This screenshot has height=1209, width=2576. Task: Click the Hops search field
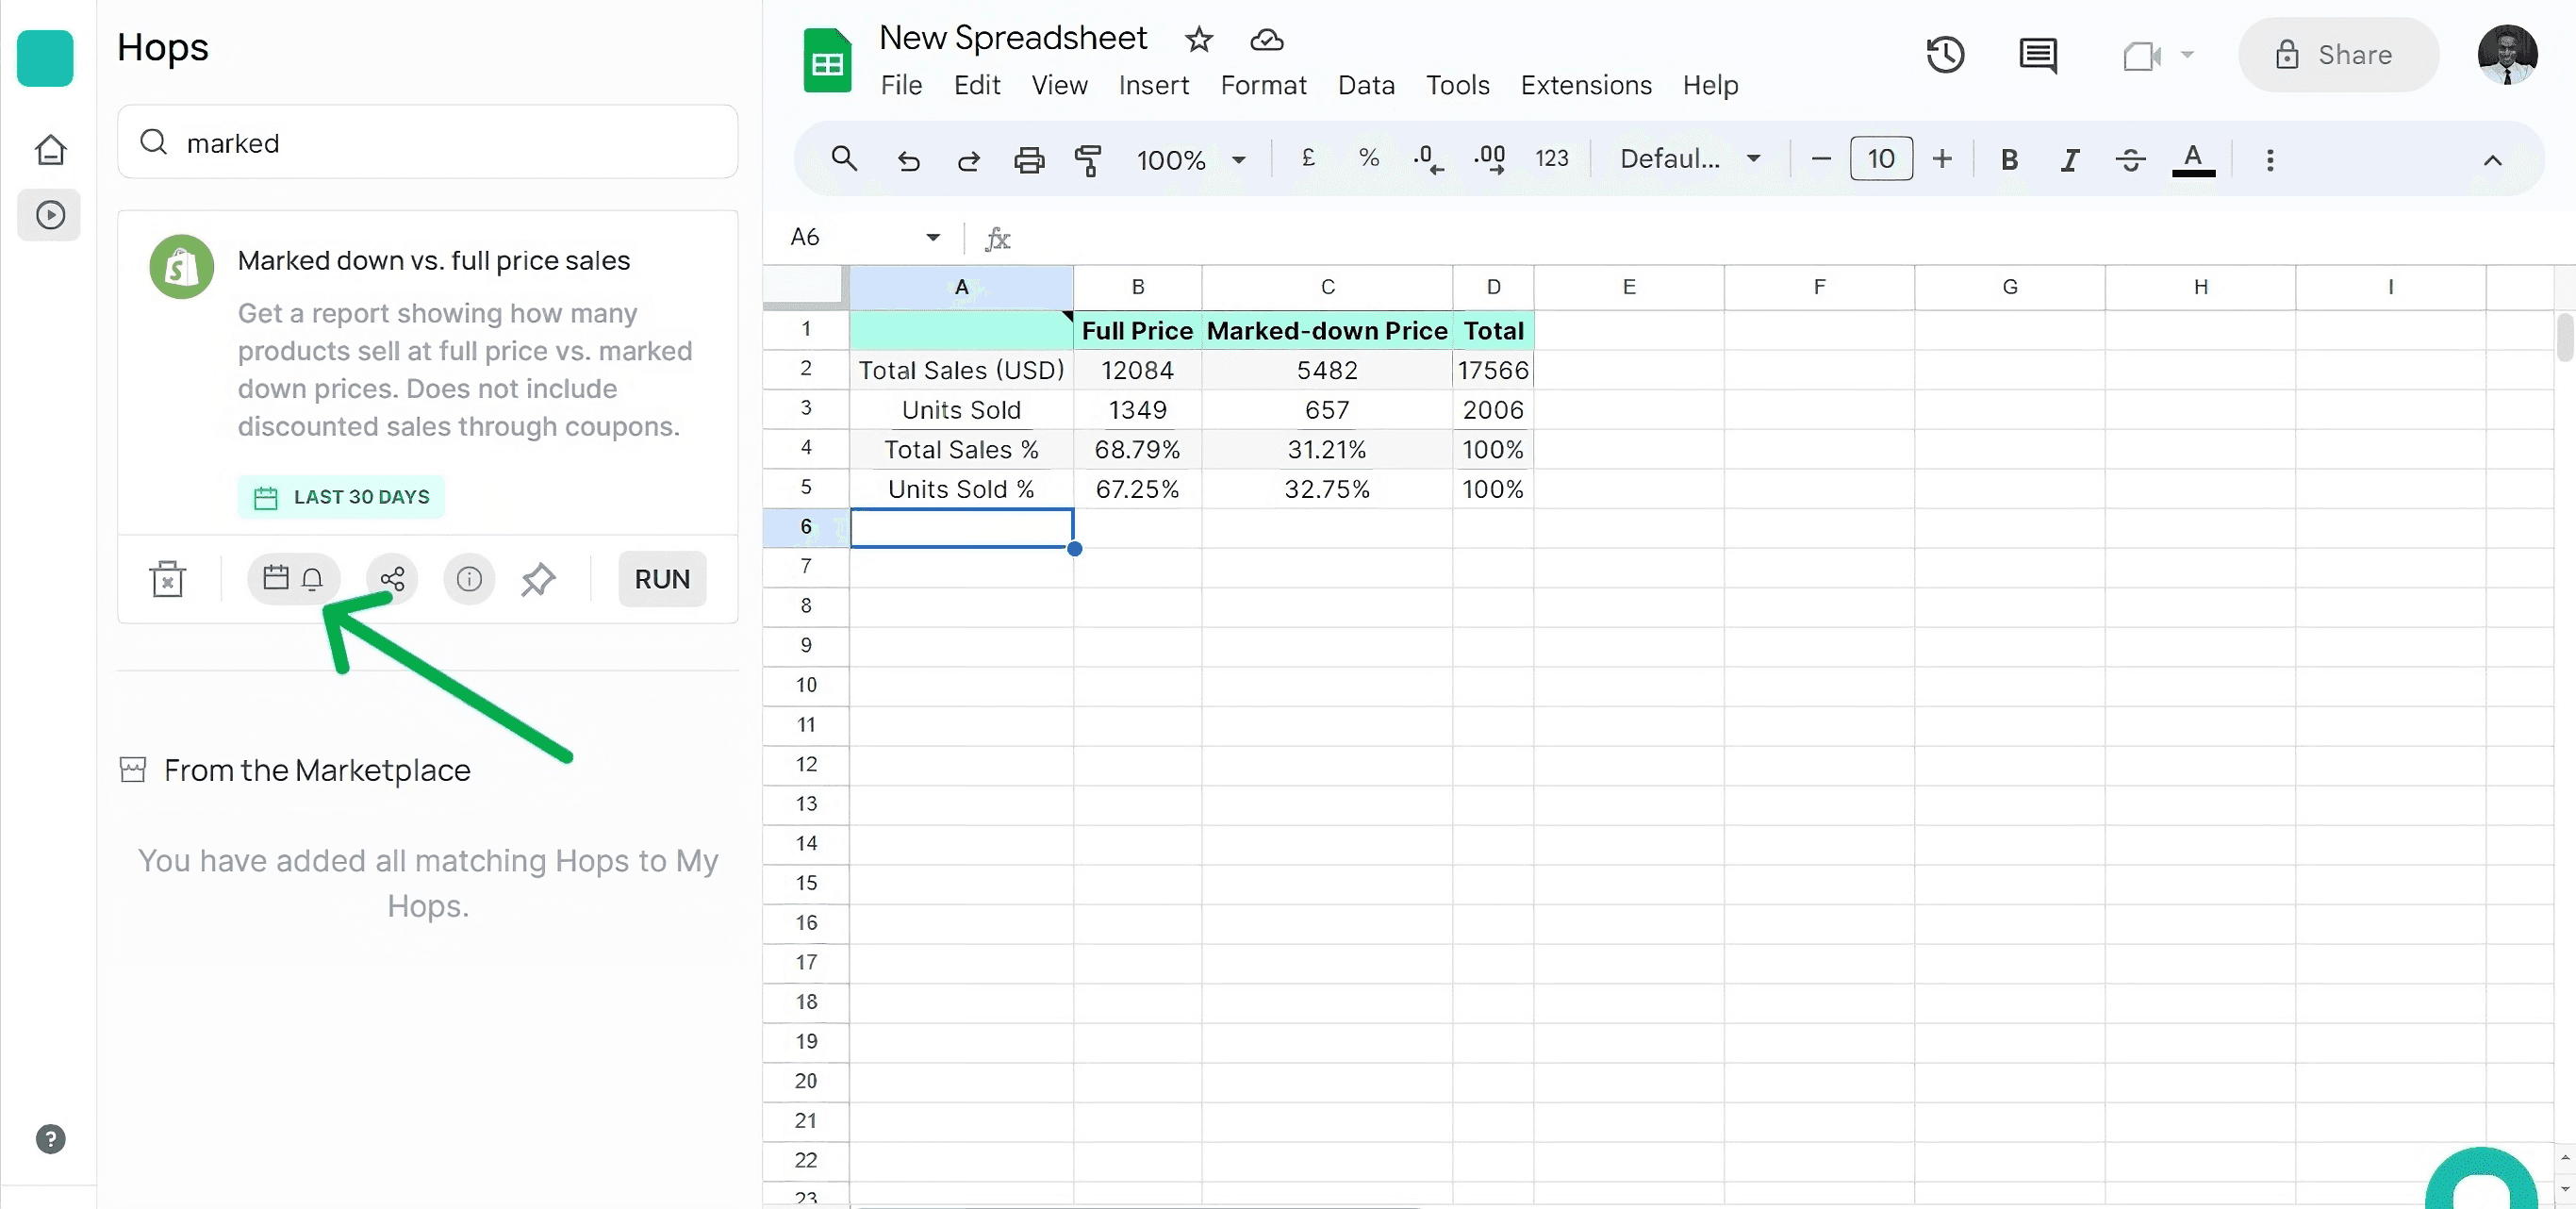[428, 143]
